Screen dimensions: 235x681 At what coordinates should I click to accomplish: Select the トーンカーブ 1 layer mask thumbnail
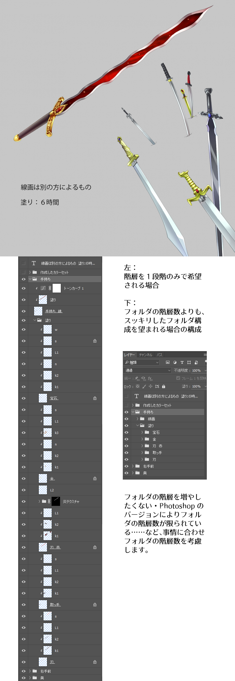tap(57, 288)
